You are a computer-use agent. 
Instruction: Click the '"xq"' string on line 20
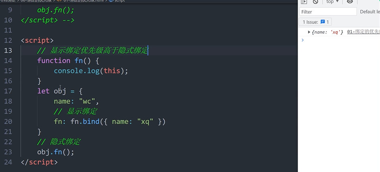(145, 121)
